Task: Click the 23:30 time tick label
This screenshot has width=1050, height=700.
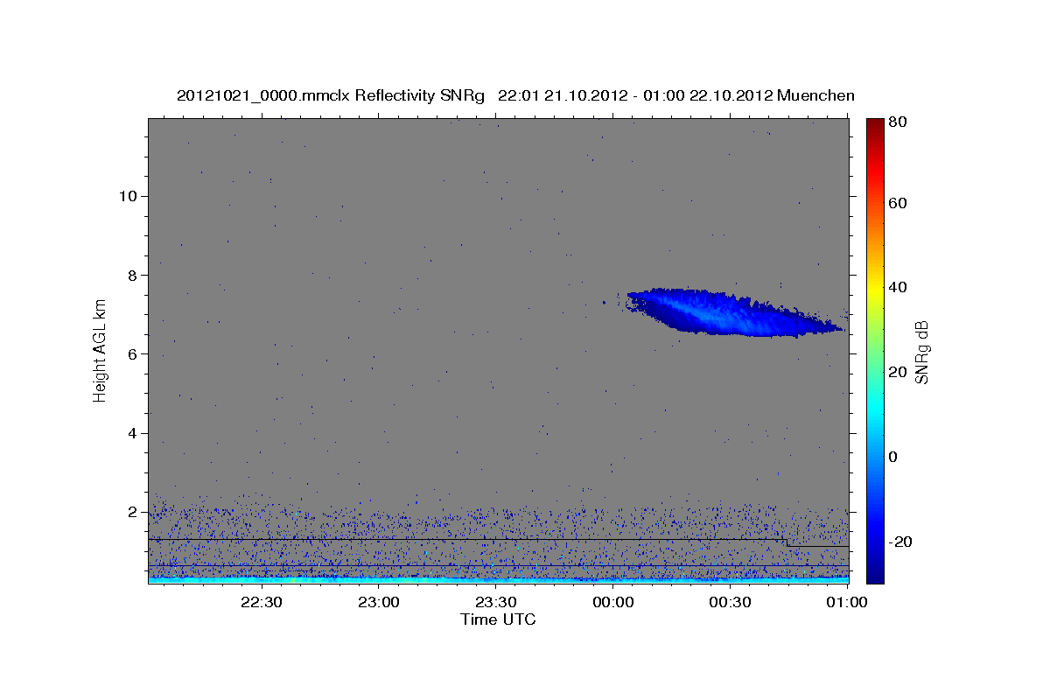Action: point(496,602)
